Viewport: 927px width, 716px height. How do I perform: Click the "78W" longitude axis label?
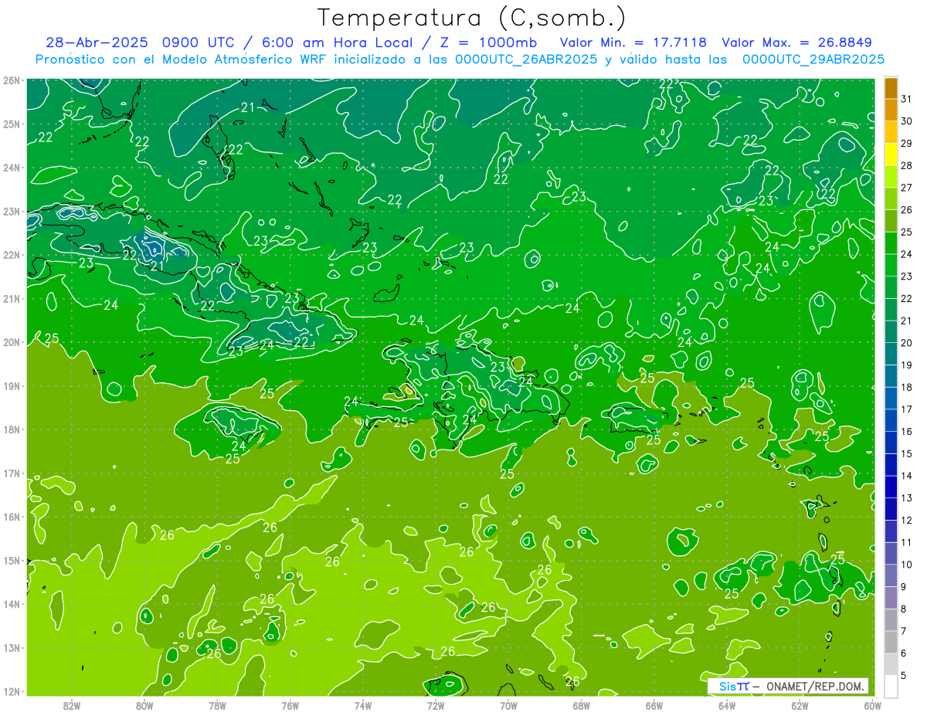tap(217, 705)
